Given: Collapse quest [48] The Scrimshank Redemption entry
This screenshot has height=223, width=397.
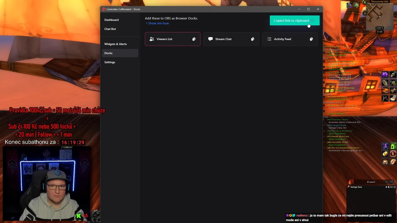Looking at the screenshot, I should pos(324,148).
